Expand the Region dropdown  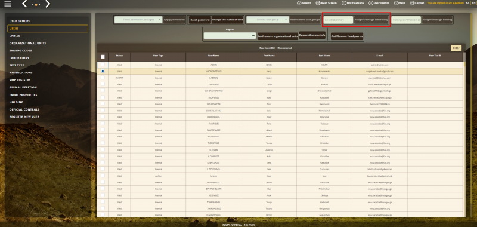tap(230, 36)
